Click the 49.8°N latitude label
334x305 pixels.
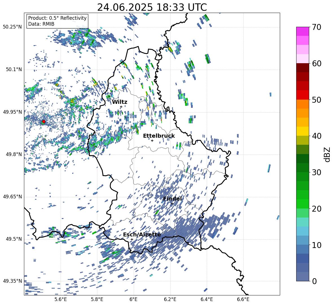(14, 154)
